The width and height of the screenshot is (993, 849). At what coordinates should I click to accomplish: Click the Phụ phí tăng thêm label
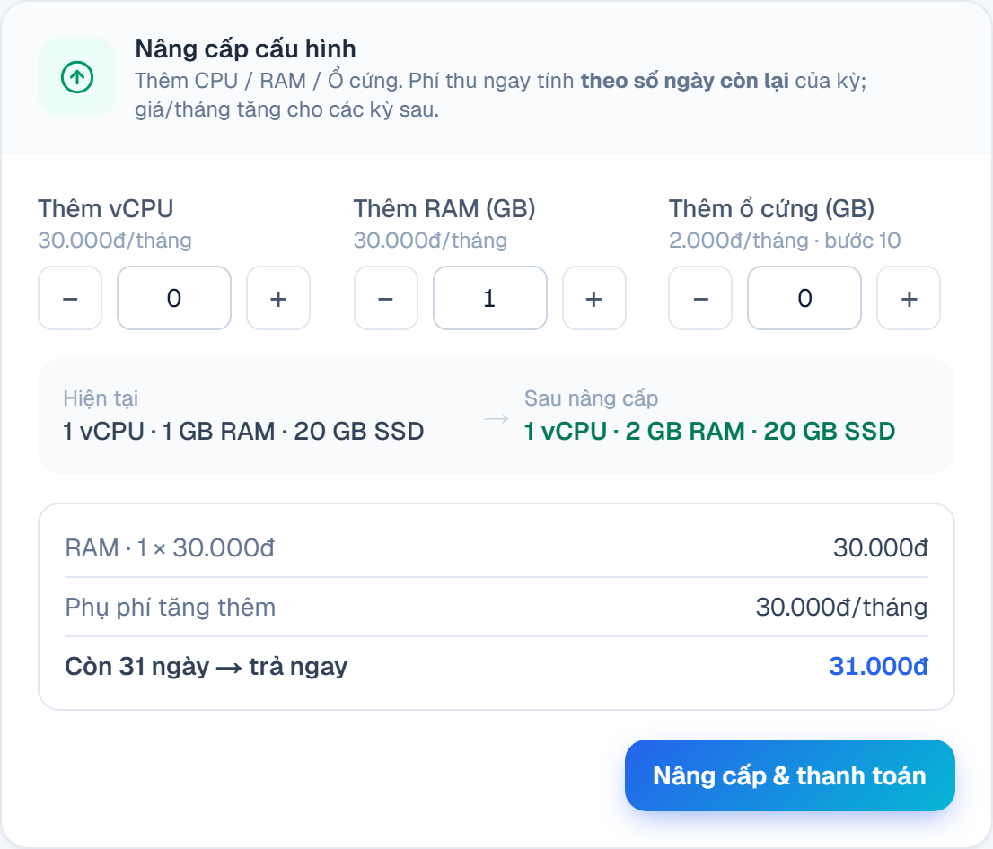pos(171,608)
